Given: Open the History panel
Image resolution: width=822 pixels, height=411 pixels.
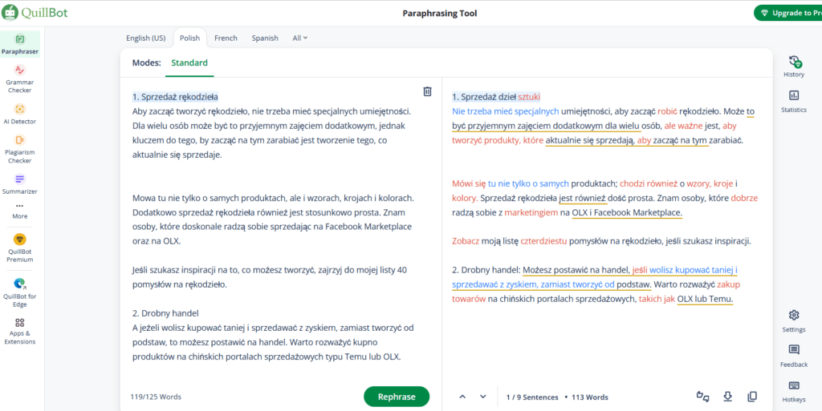Looking at the screenshot, I should click(x=793, y=66).
